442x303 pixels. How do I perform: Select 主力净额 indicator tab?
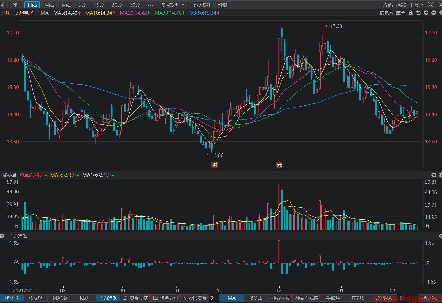108,298
